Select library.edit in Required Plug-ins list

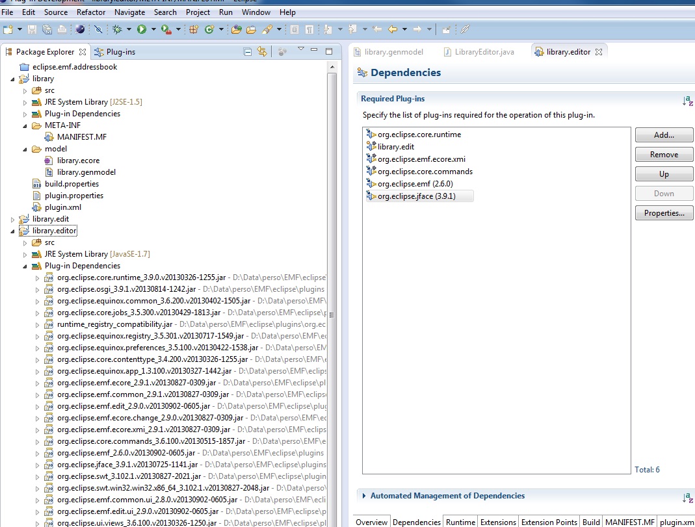click(x=391, y=147)
